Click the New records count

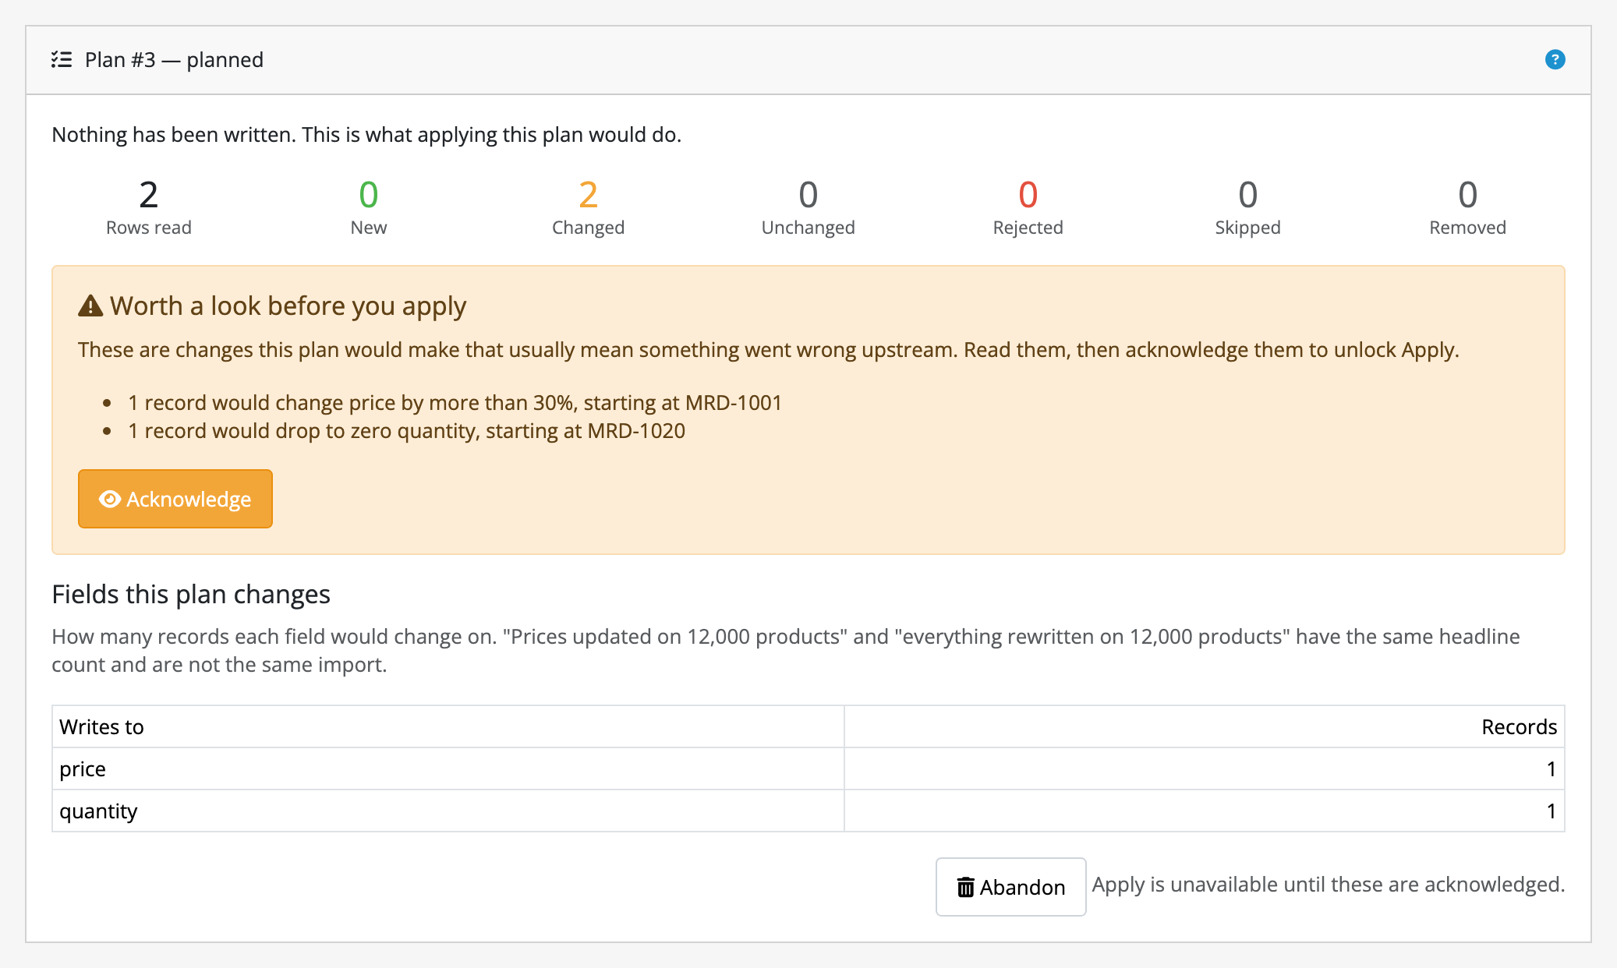click(x=369, y=195)
